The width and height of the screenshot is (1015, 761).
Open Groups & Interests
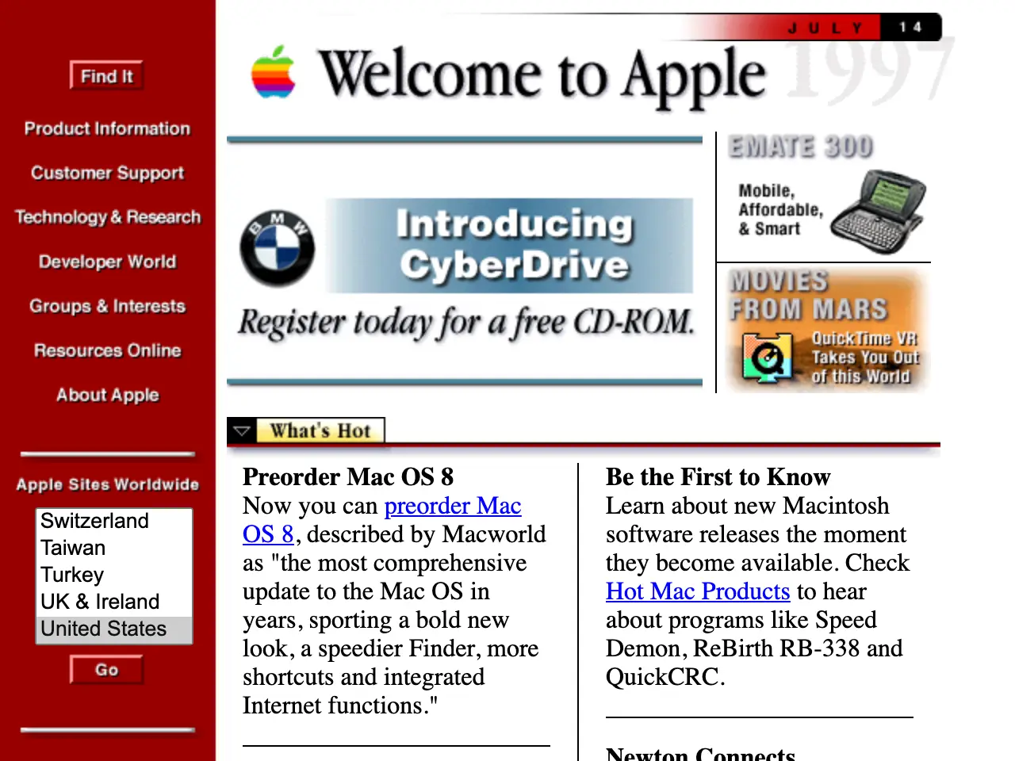pos(107,306)
